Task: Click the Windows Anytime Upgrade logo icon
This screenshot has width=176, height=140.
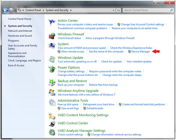Action: [x=52, y=92]
